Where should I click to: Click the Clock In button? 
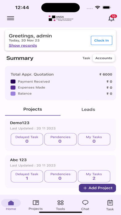coord(102,40)
